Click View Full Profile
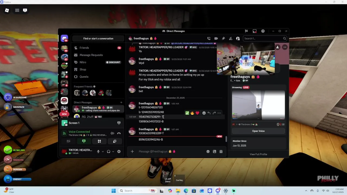The width and height of the screenshot is (347, 195). [258, 154]
